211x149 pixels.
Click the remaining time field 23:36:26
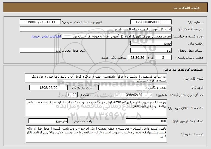[x=137, y=58]
